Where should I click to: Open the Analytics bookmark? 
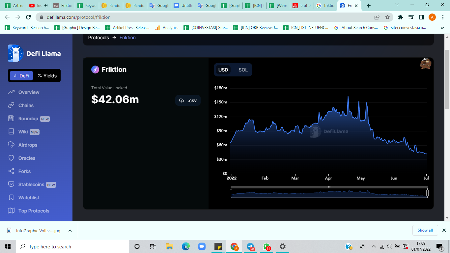[167, 28]
